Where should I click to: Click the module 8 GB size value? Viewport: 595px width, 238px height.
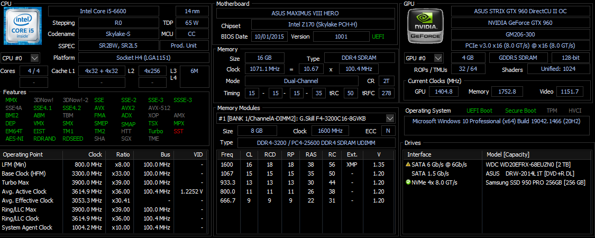point(257,131)
